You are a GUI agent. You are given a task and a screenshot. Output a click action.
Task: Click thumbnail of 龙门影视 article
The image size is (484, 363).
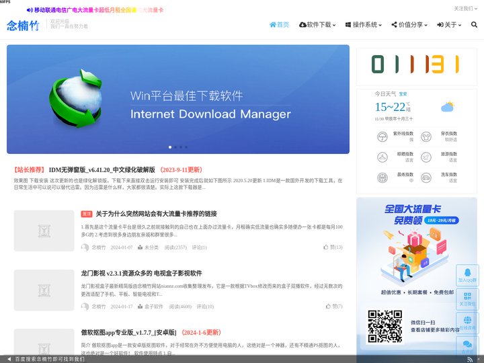click(44, 290)
